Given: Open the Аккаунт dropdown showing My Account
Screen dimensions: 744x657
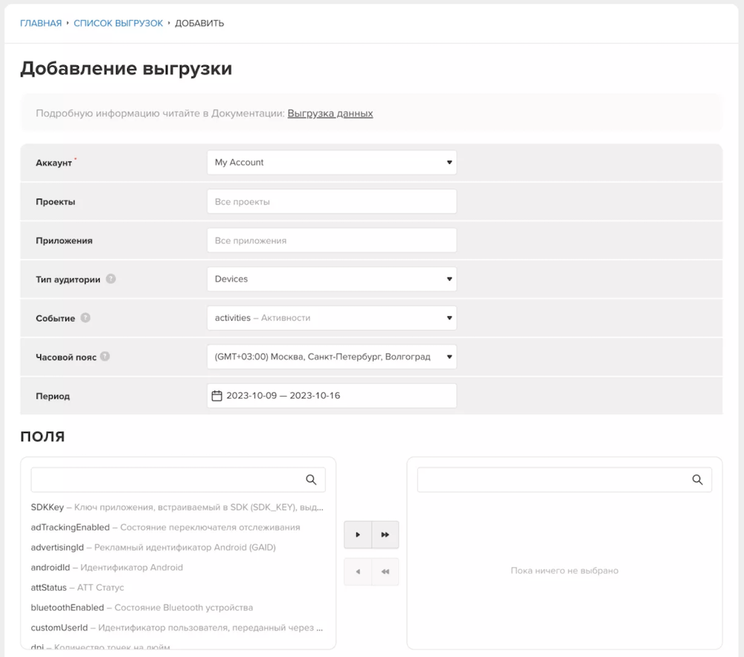Looking at the screenshot, I should click(x=331, y=162).
